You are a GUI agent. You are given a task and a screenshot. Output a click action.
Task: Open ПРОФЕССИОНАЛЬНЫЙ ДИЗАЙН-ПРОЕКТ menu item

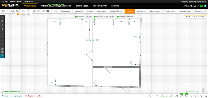[56, 6]
